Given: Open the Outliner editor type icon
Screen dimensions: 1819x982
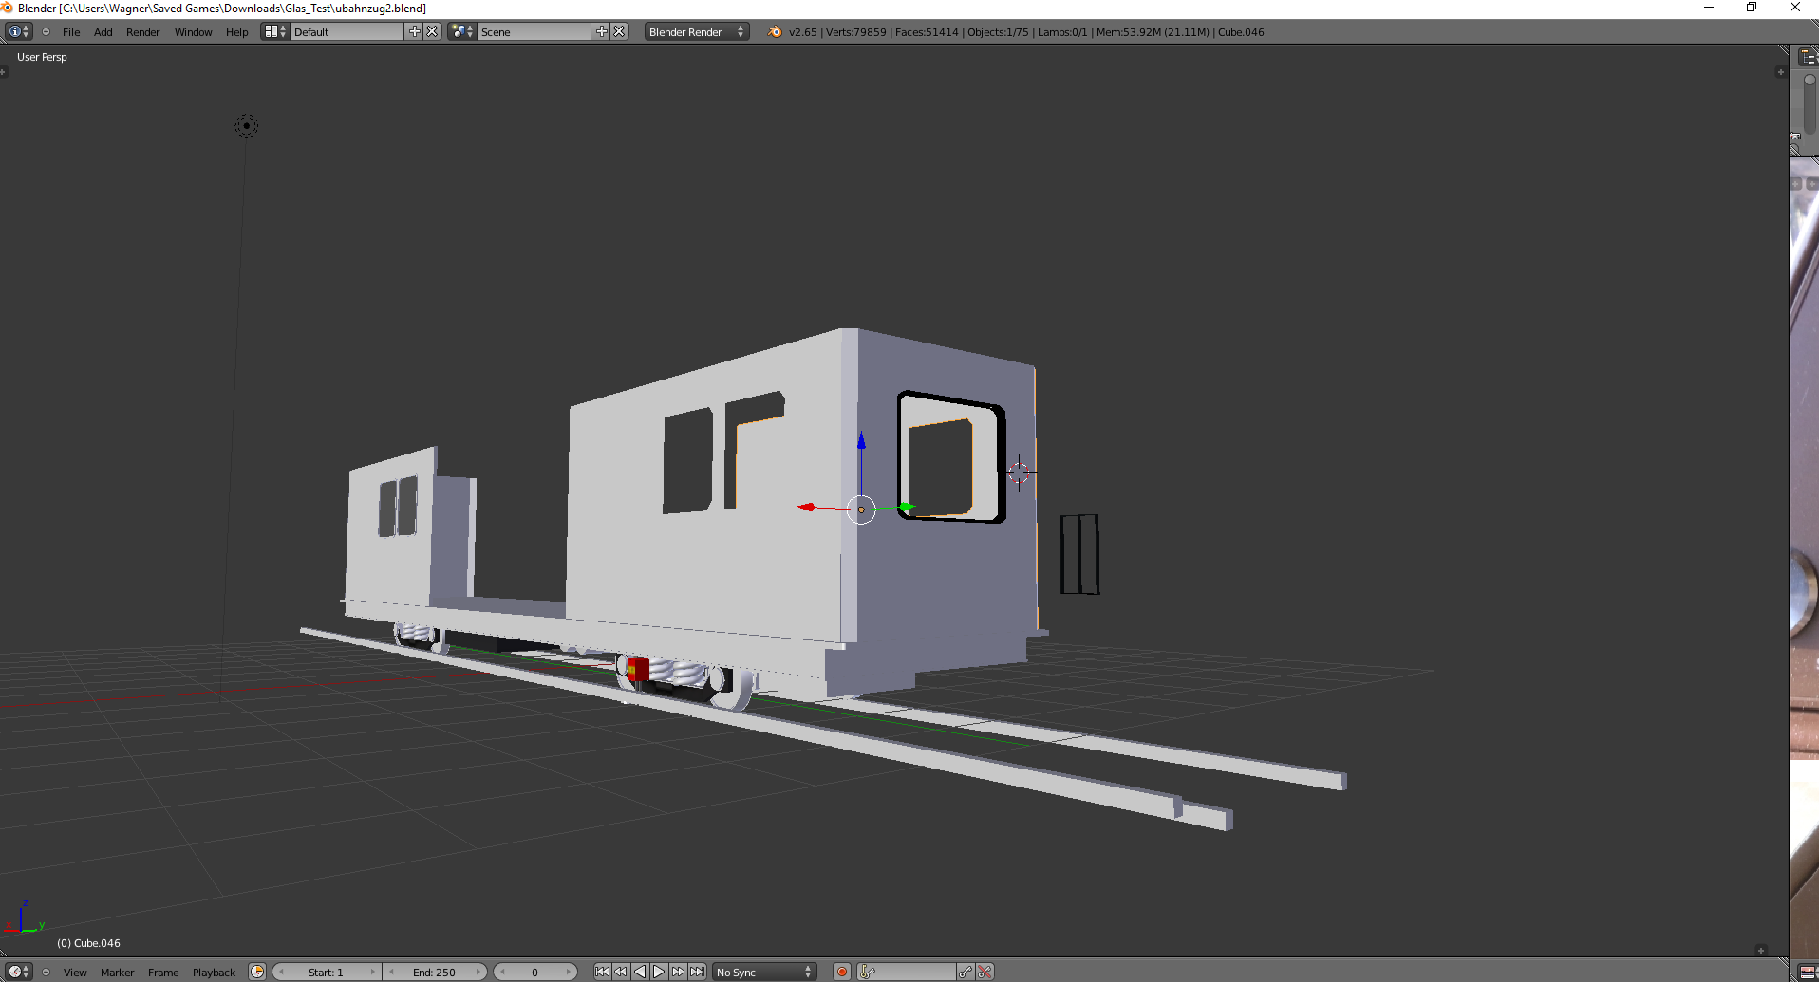Looking at the screenshot, I should 1808,57.
